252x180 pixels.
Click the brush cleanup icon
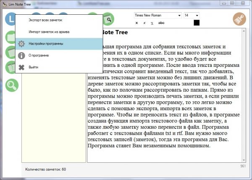[239, 19]
